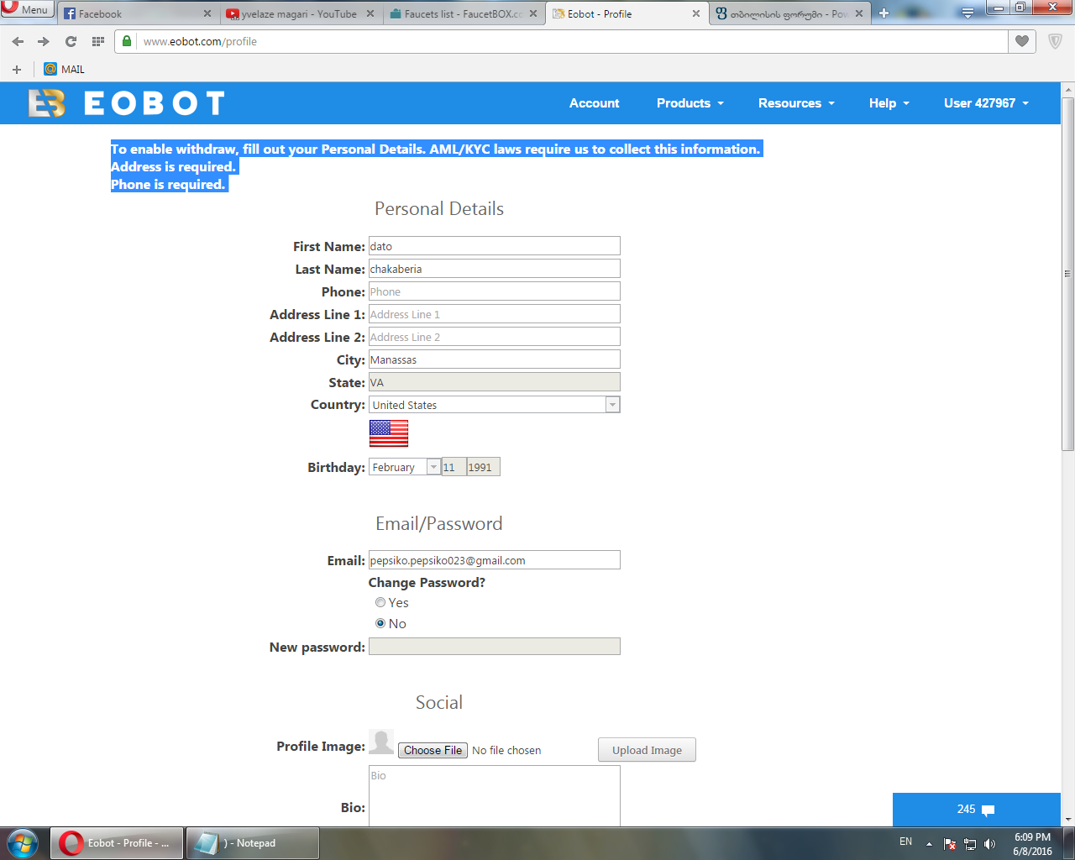Click the State field
Image resolution: width=1075 pixels, height=860 pixels.
click(495, 382)
